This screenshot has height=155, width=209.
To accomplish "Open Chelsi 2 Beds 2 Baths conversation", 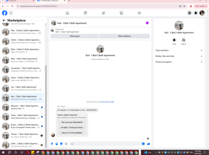I will (x=22, y=41).
